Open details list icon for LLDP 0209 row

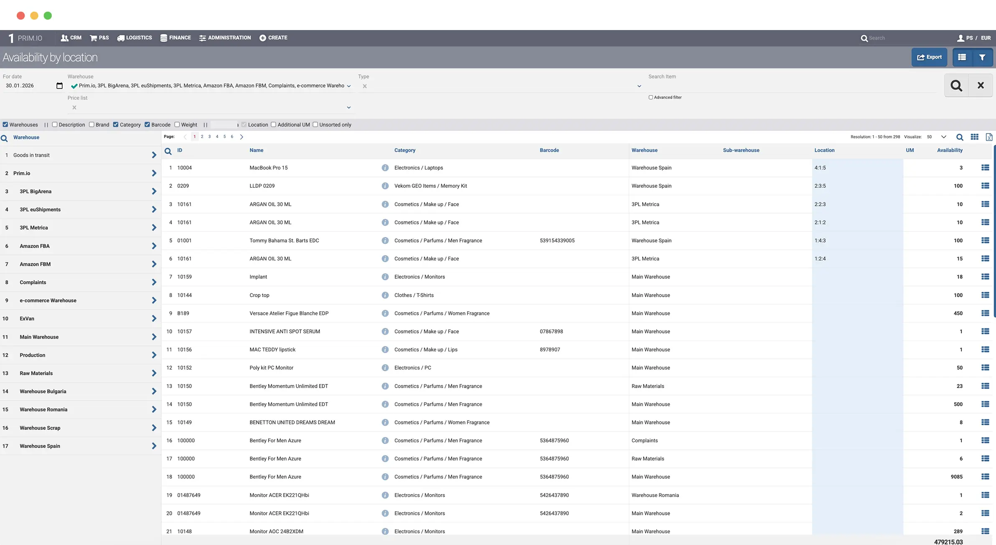point(985,186)
